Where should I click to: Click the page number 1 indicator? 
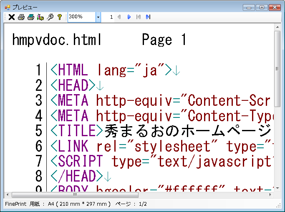(x=111, y=17)
